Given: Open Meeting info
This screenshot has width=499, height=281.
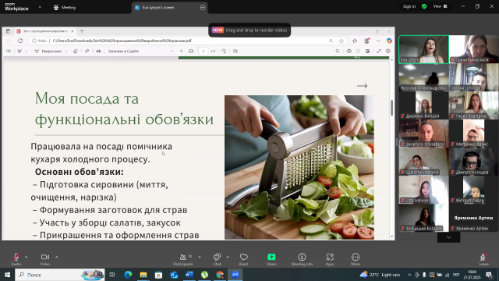Looking at the screenshot, I should (x=302, y=259).
